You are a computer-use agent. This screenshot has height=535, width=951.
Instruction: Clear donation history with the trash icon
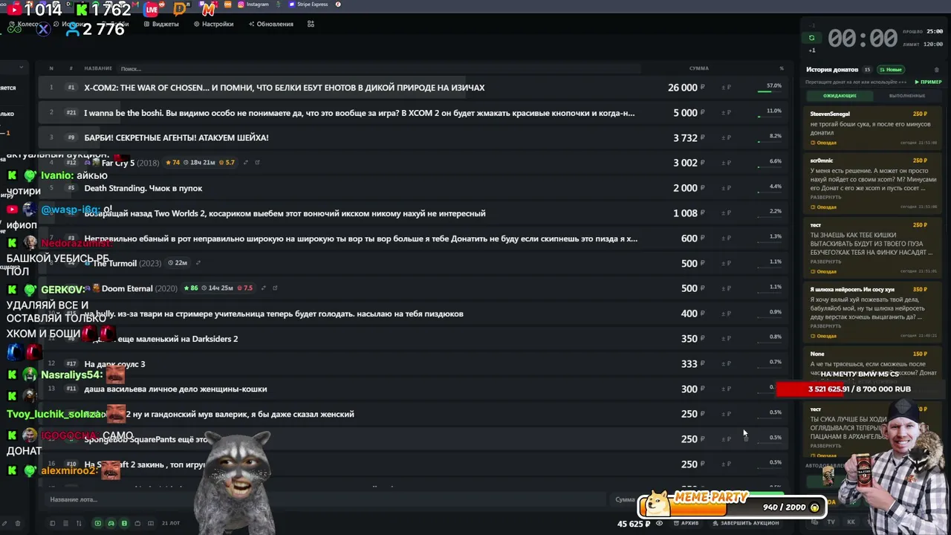[x=936, y=70]
